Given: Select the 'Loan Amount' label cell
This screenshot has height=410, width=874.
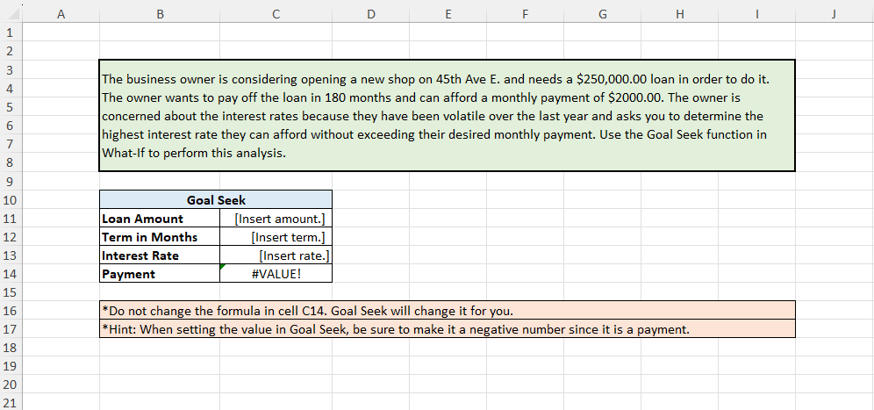Looking at the screenshot, I should coord(160,218).
